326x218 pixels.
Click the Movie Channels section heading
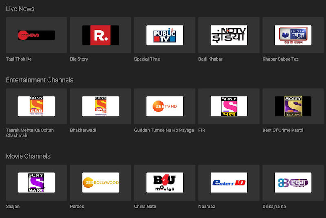point(28,156)
